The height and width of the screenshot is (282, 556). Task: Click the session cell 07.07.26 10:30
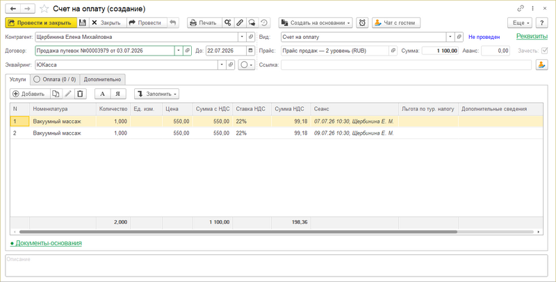click(x=354, y=122)
